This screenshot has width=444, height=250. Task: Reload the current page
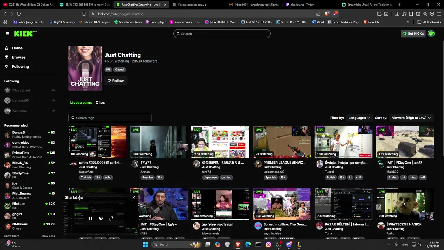pos(19,14)
